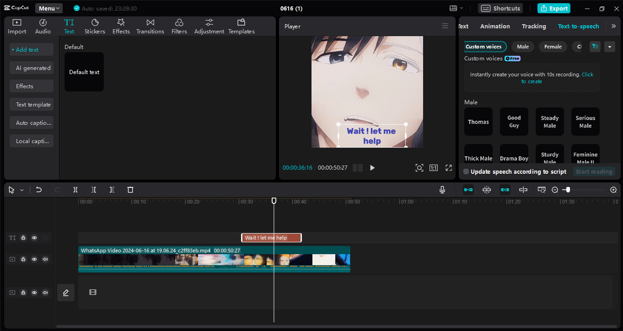Open the Transitions tab
This screenshot has width=623, height=331.
(150, 26)
